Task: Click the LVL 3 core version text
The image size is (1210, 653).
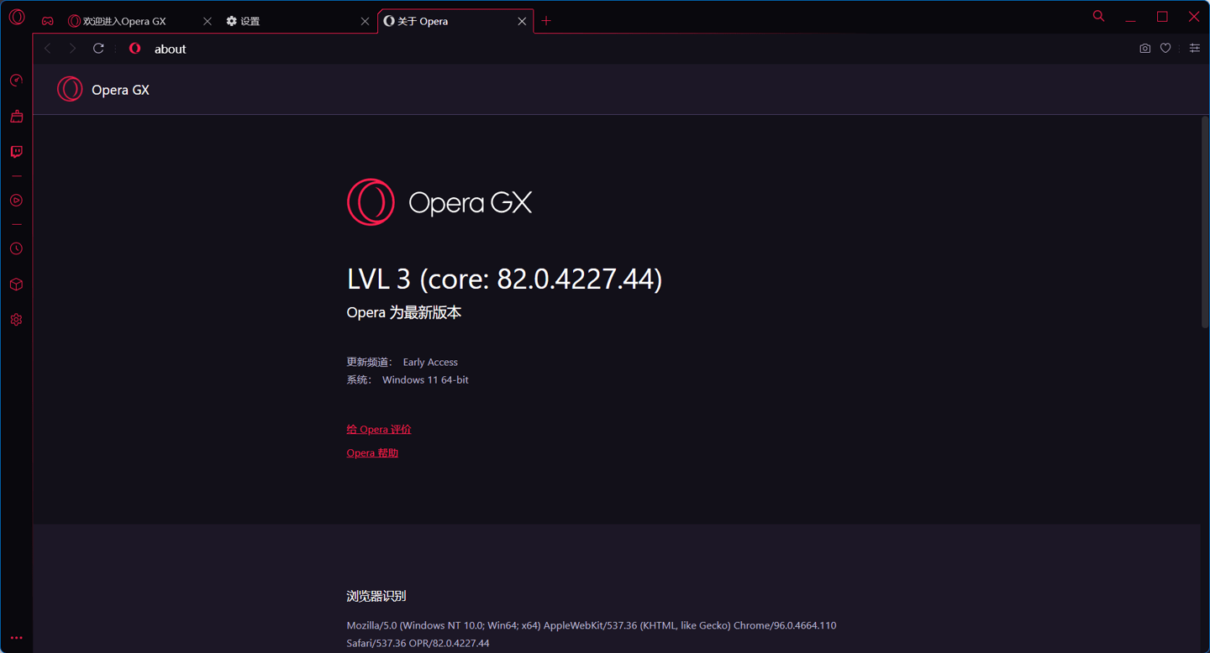Action: click(x=504, y=279)
